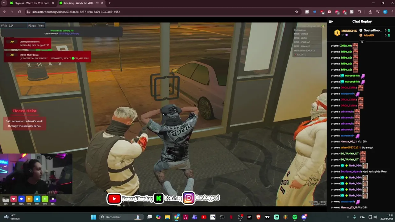Open Microsoft Teams from the taskbar
Screen dimensions: 395x222
(194, 217)
